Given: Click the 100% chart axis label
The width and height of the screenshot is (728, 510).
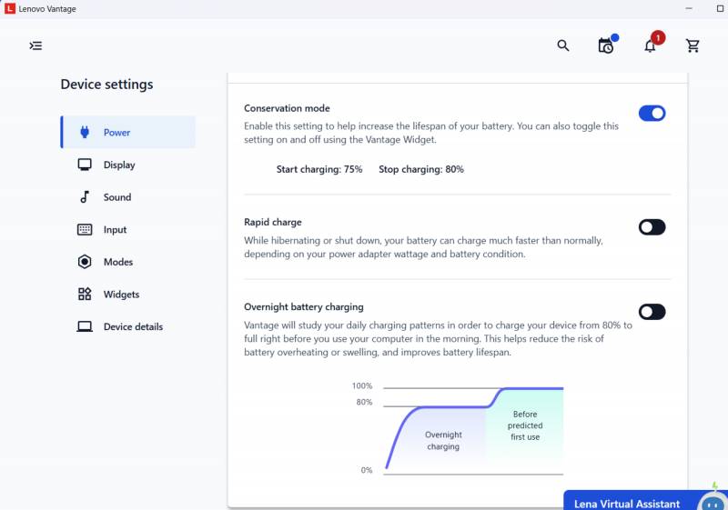Looking at the screenshot, I should (362, 385).
